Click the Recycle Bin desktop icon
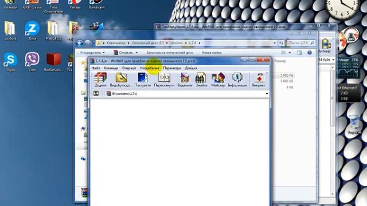The image size is (367, 206). (x=354, y=124)
